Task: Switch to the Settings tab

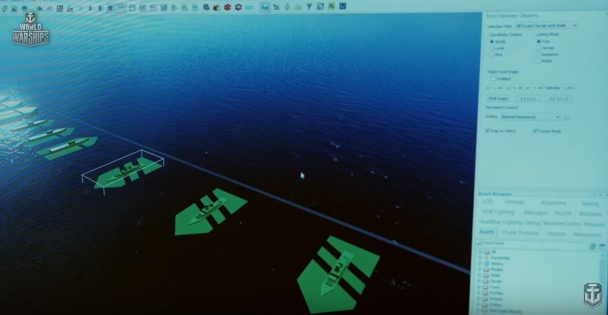Action: [x=515, y=202]
